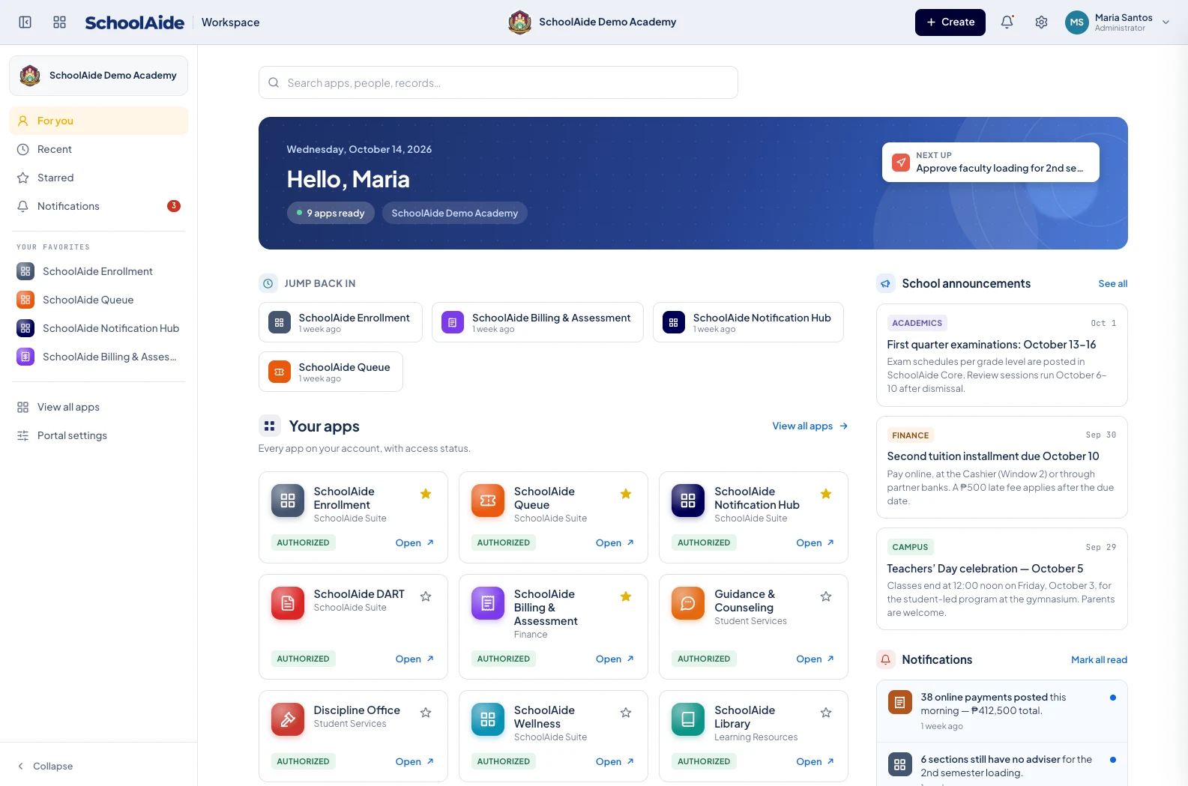Open First quarter examinations announcement
Image resolution: width=1188 pixels, height=786 pixels.
click(x=1001, y=355)
